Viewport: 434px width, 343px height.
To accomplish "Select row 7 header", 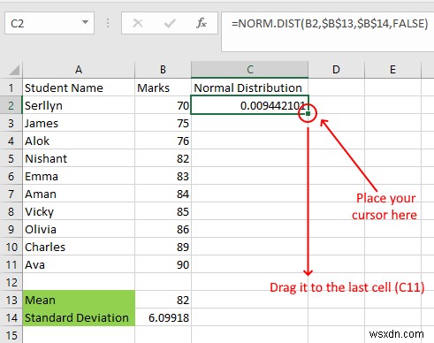I will [11, 194].
